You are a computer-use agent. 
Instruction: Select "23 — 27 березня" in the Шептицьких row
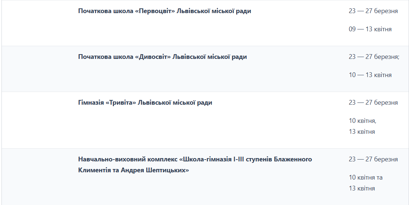(x=373, y=159)
